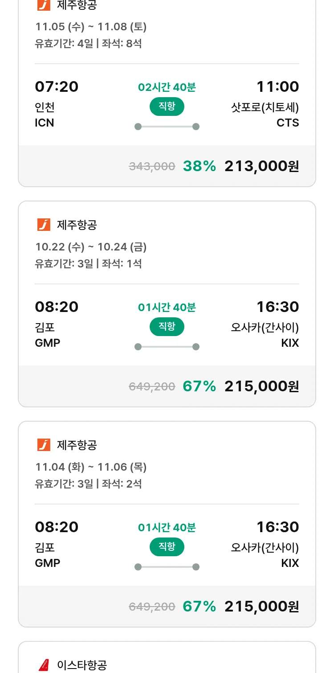
Task: Select the 213,000원 Sapporo fare
Action: [261, 166]
